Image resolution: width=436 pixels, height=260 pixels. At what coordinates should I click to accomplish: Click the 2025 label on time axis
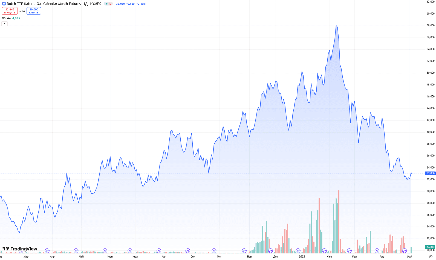coord(302,257)
